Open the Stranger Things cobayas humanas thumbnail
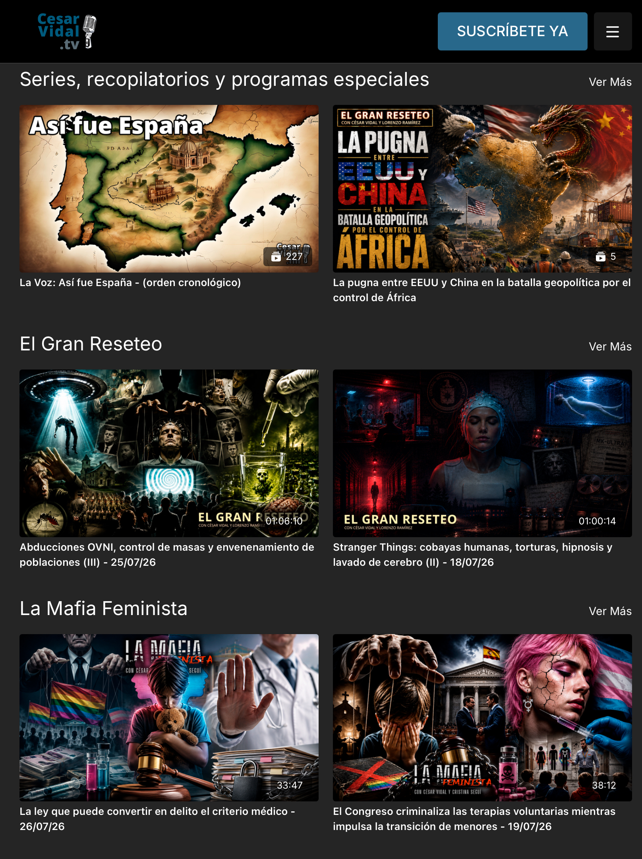 (x=482, y=453)
